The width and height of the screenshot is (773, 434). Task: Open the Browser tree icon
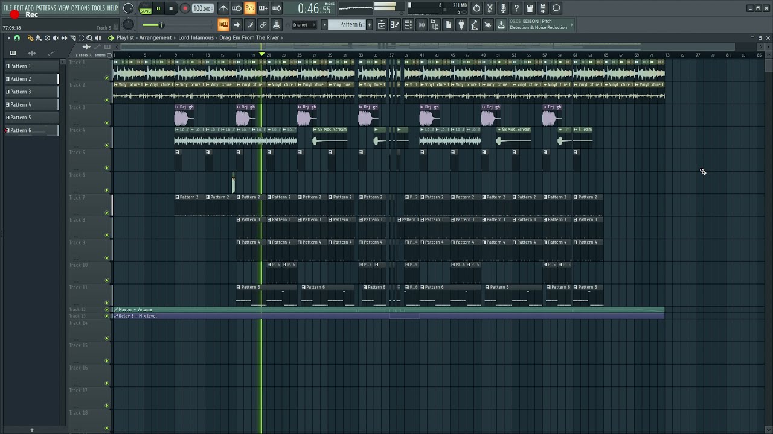(x=435, y=25)
